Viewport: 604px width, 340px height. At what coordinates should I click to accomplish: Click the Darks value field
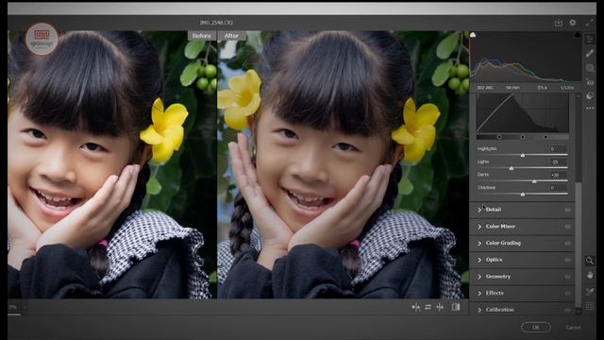point(558,175)
